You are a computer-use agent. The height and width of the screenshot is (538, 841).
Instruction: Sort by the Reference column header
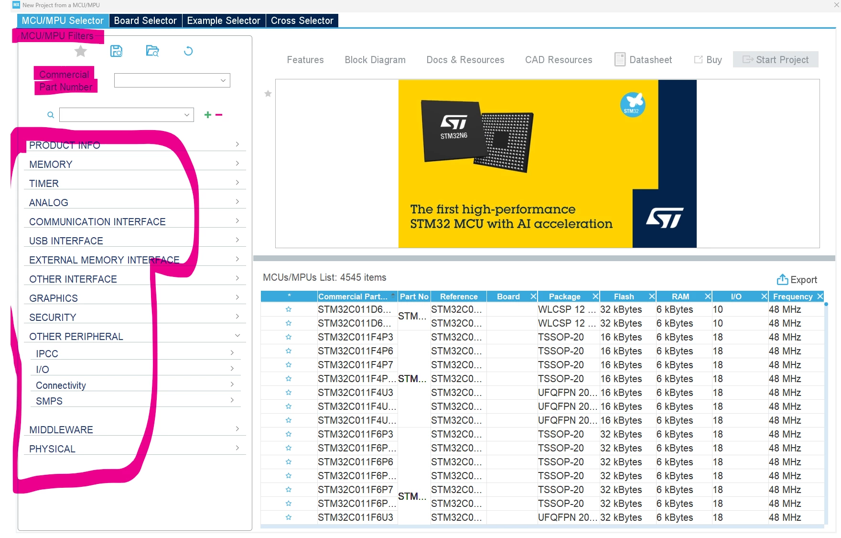459,296
